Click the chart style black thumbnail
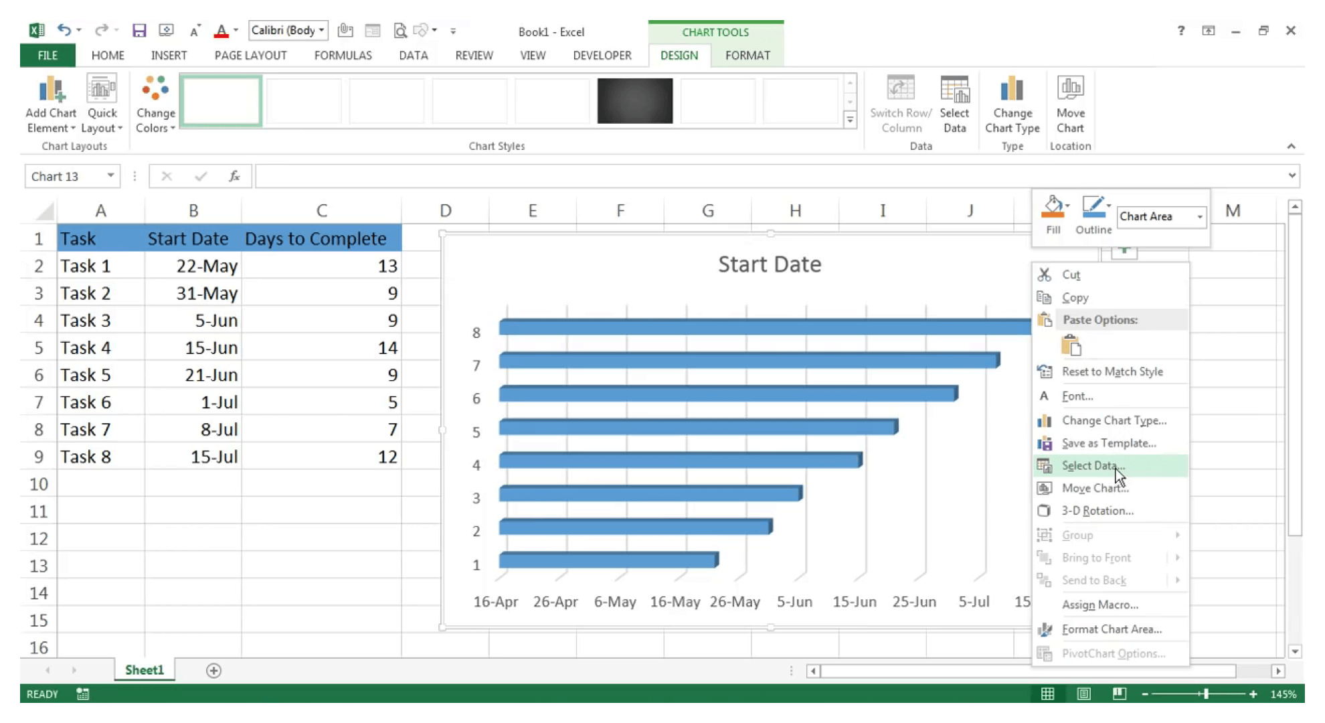This screenshot has width=1325, height=723. click(x=636, y=100)
